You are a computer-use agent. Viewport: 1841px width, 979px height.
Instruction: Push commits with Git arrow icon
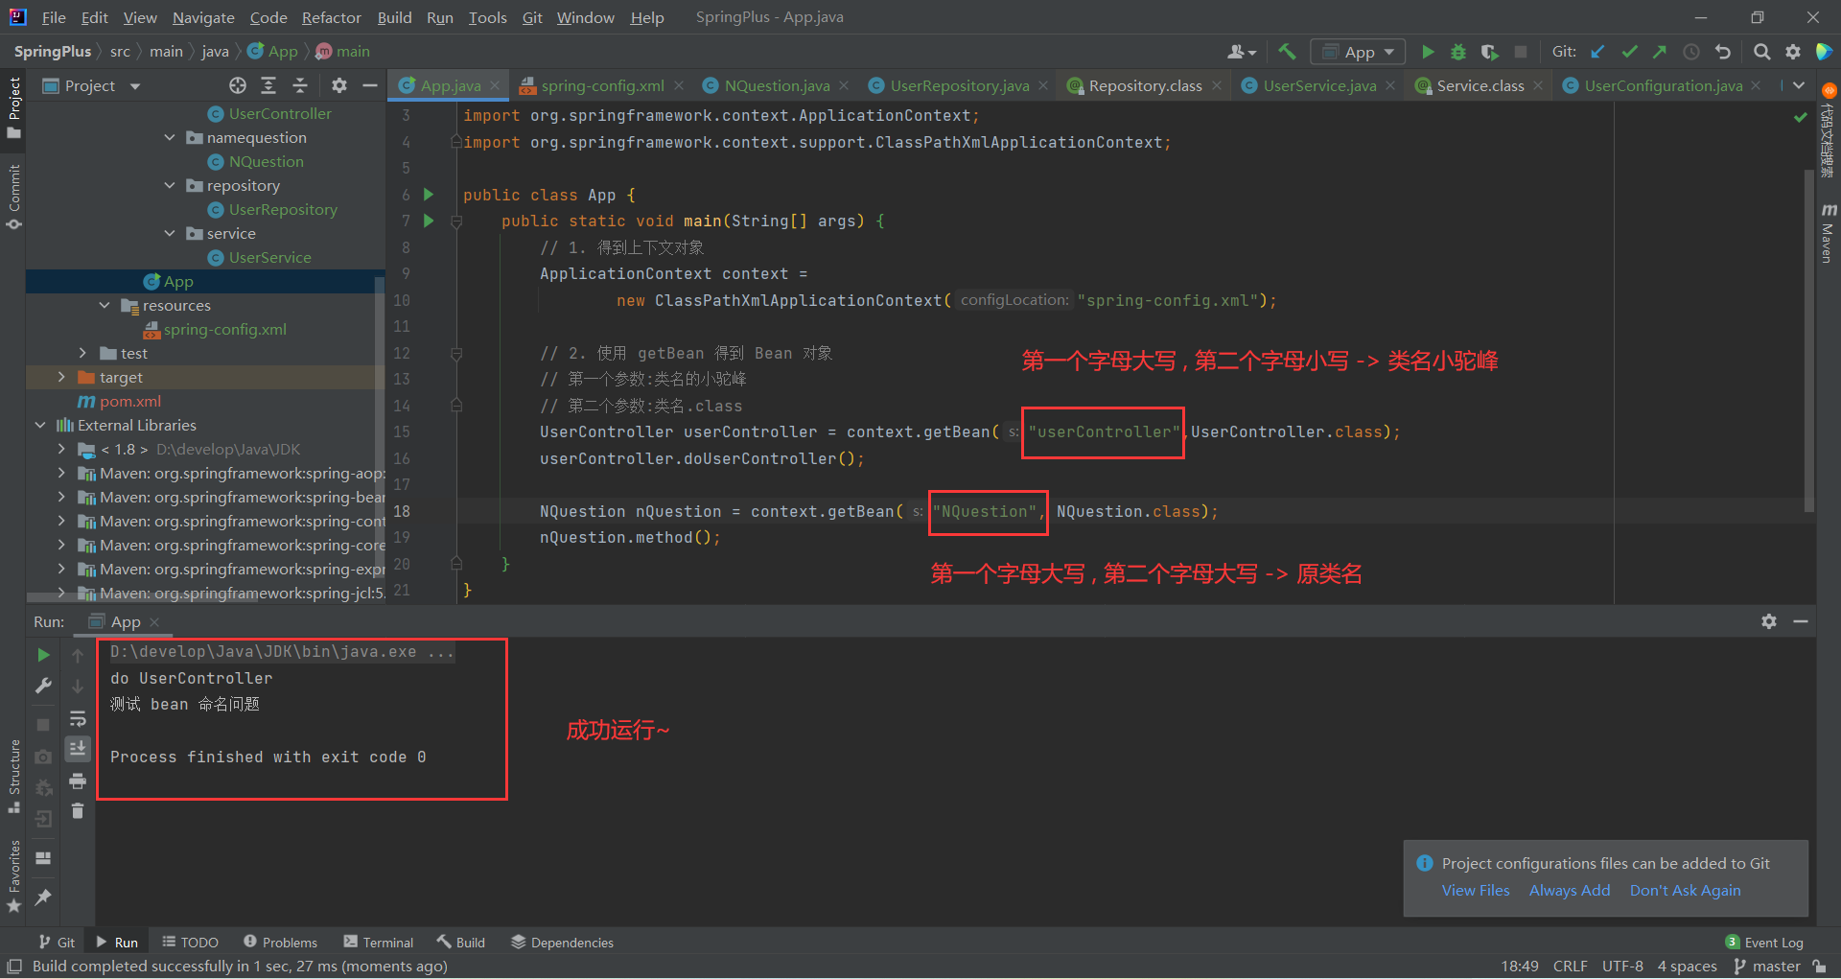(x=1660, y=52)
